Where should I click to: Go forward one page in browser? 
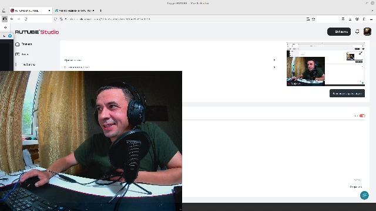19,19
